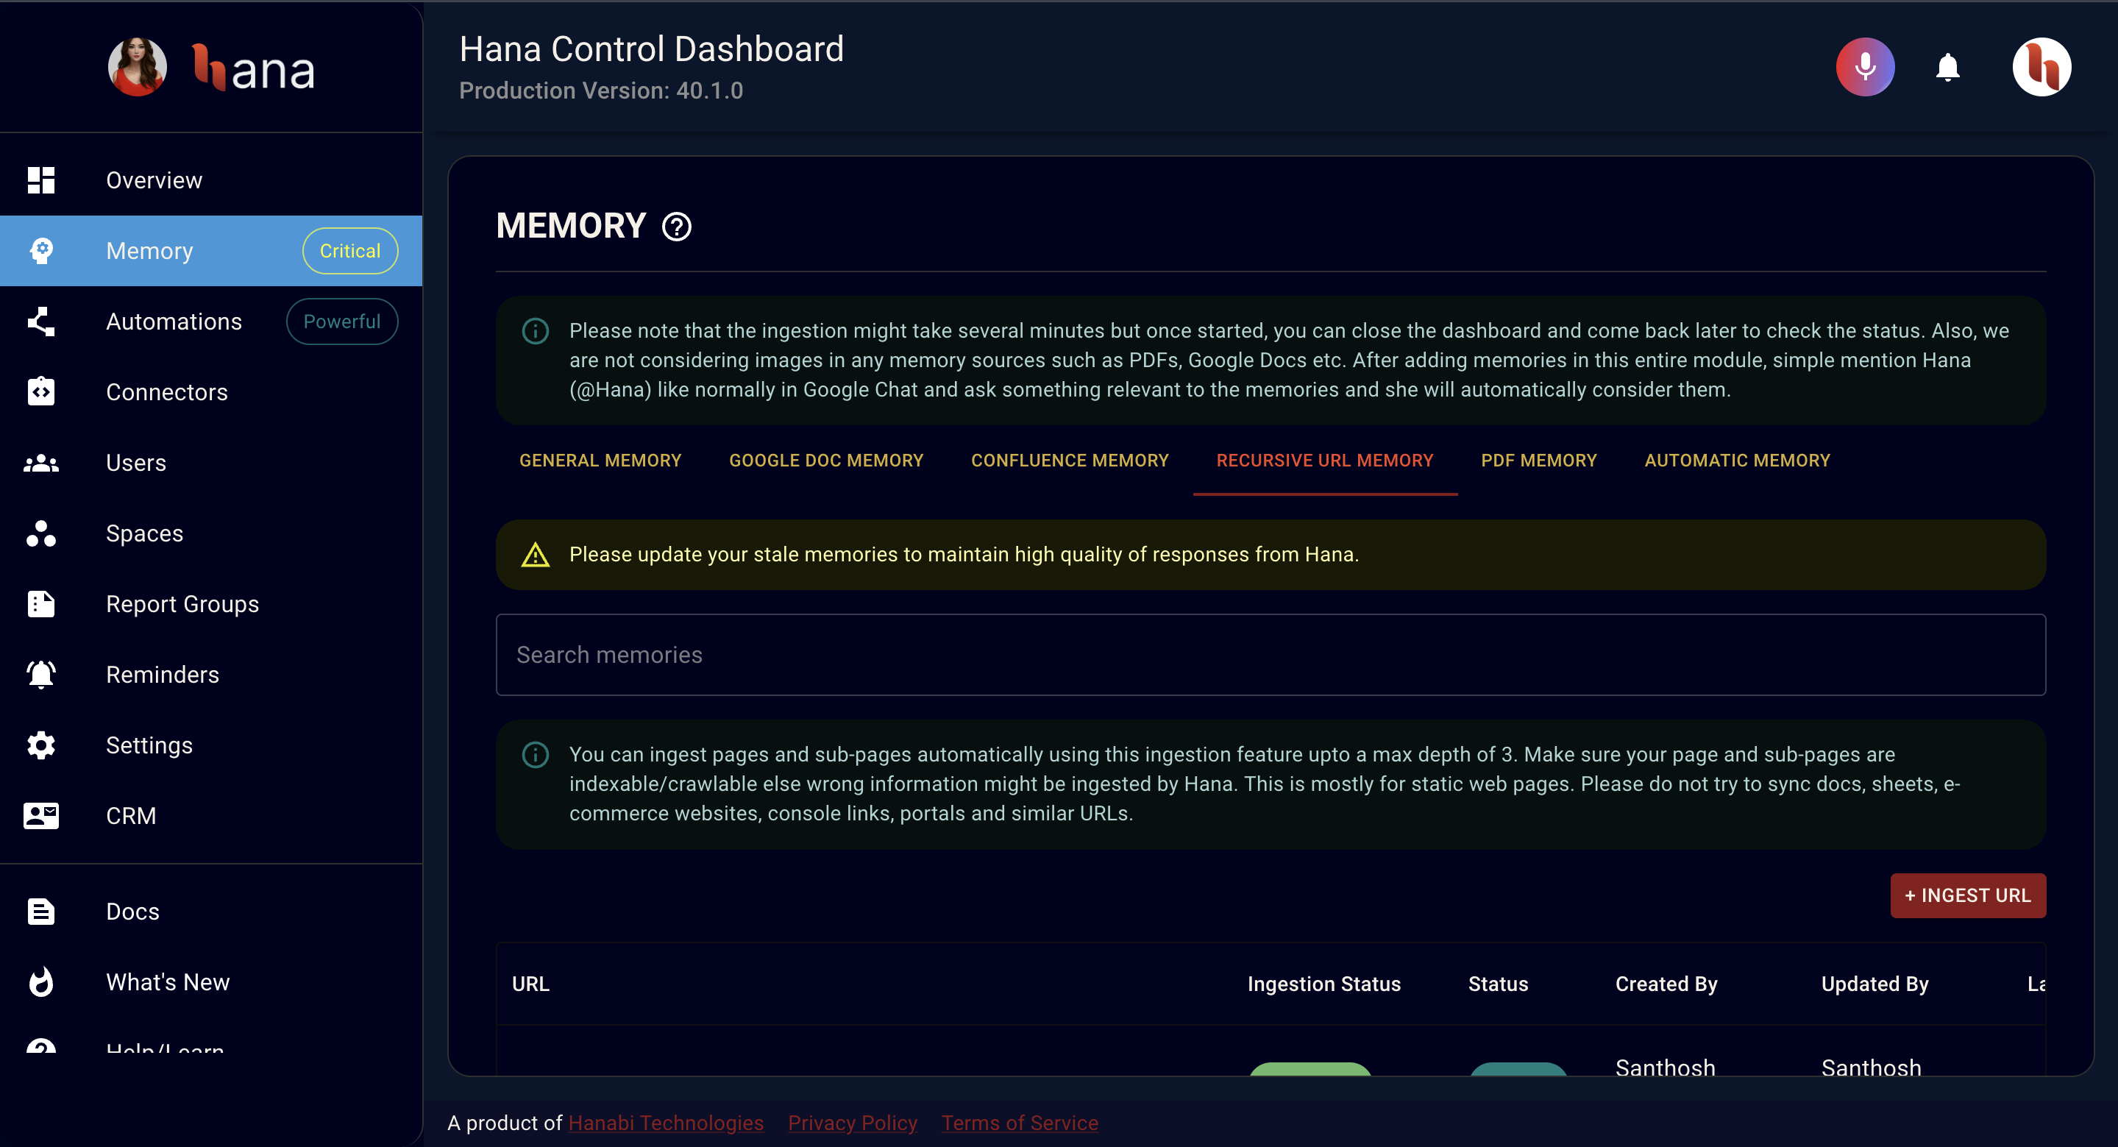
Task: Click the info icon in recursive URL notice
Action: pyautogui.click(x=536, y=755)
